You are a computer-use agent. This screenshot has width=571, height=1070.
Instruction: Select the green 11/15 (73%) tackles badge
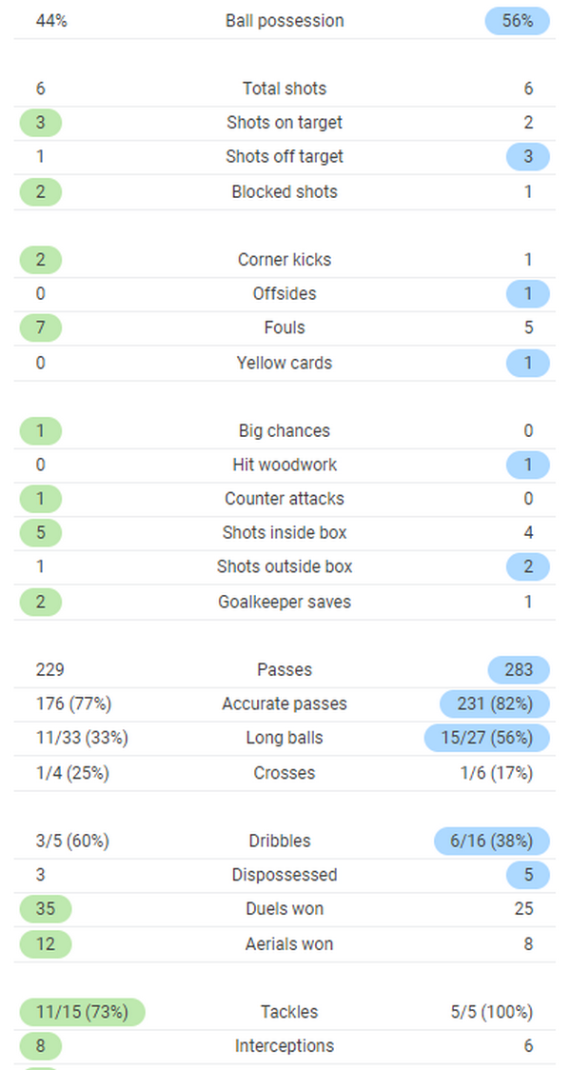pyautogui.click(x=81, y=1012)
